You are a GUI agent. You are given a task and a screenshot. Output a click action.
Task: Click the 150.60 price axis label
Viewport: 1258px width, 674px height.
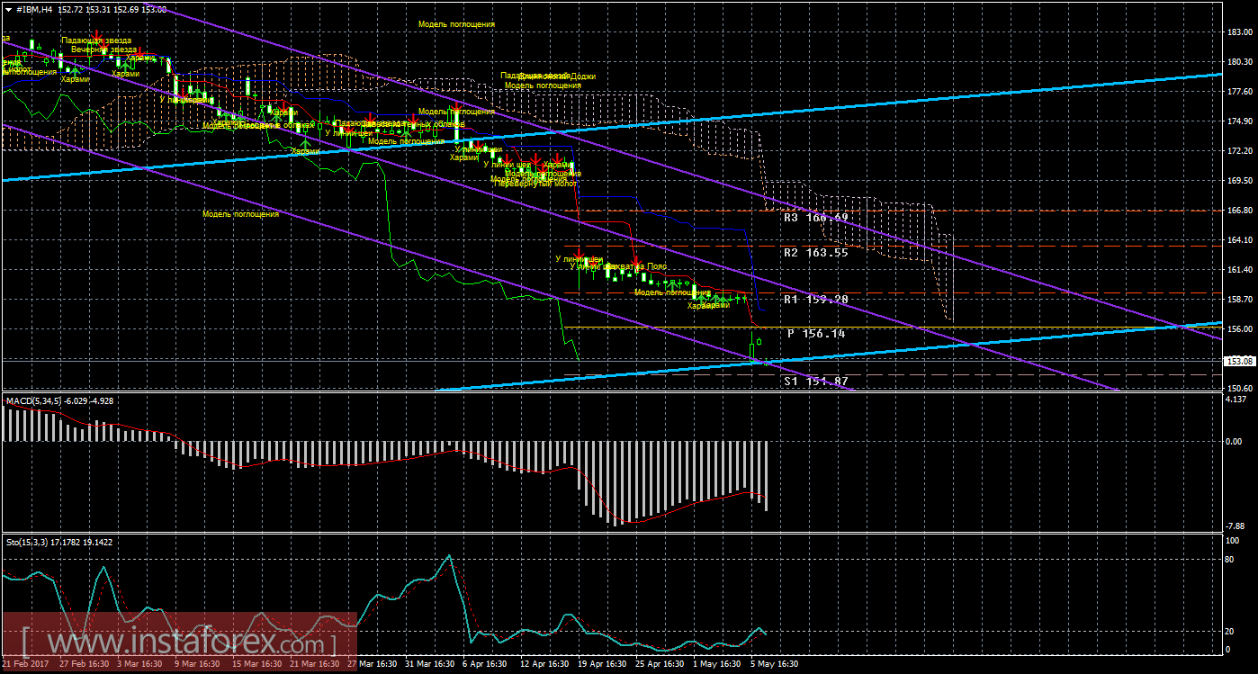[1240, 388]
